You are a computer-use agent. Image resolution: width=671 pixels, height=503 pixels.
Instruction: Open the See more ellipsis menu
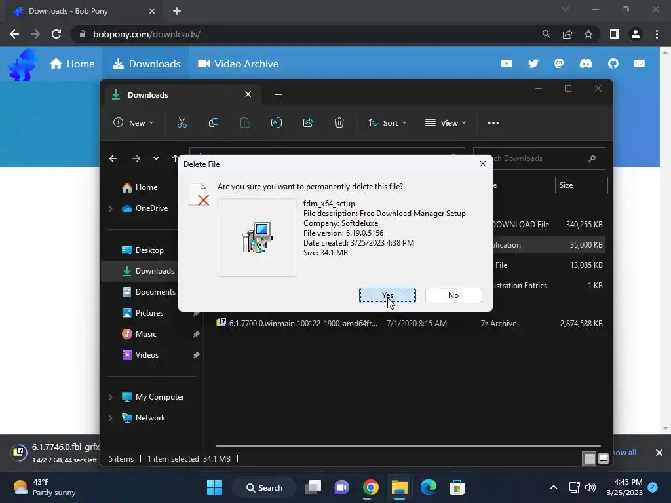click(493, 122)
